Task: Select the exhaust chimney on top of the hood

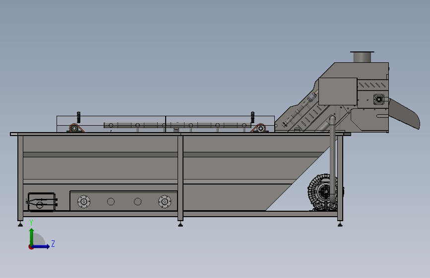Action: point(362,57)
